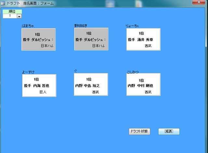Click 投手 内海 哲也 in よーすけ's card

36,86
